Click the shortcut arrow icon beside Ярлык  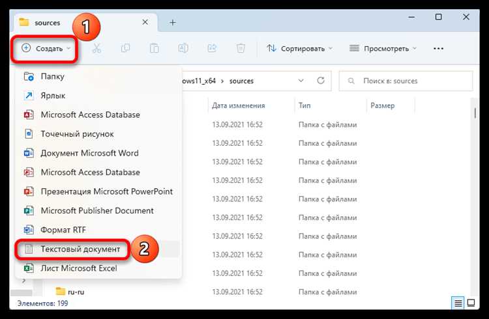[29, 96]
